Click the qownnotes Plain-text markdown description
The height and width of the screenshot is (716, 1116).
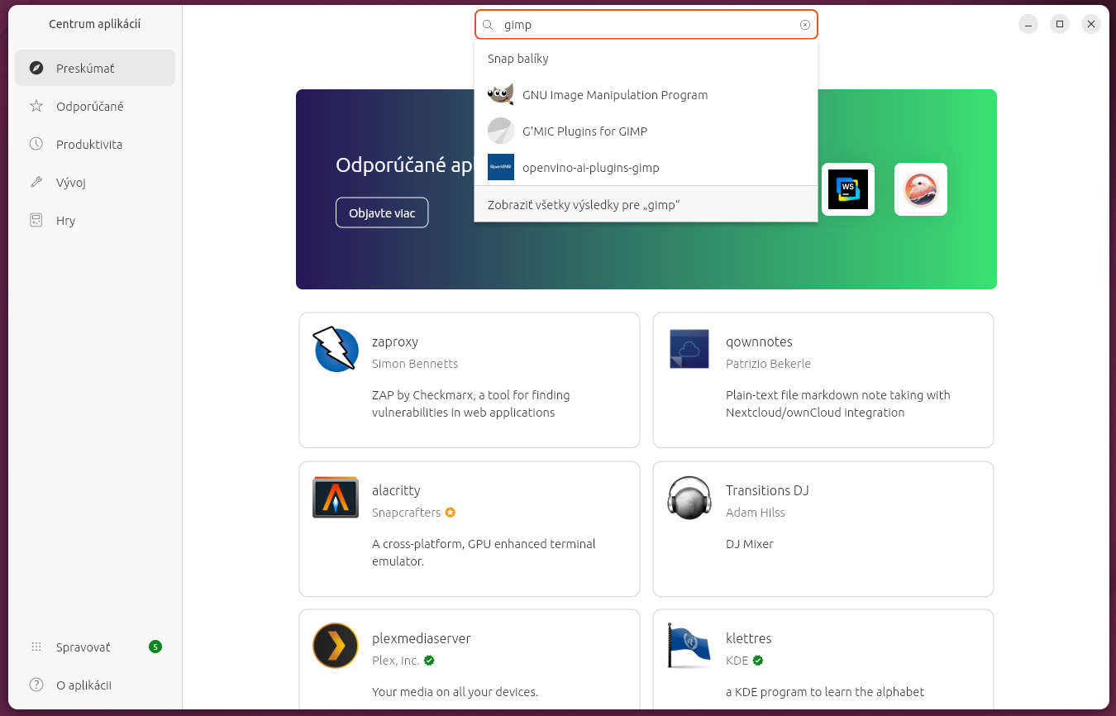pyautogui.click(x=838, y=403)
